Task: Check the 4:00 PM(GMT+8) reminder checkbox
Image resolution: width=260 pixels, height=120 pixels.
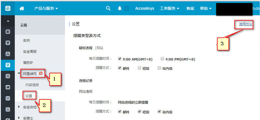Action: tap(162, 59)
